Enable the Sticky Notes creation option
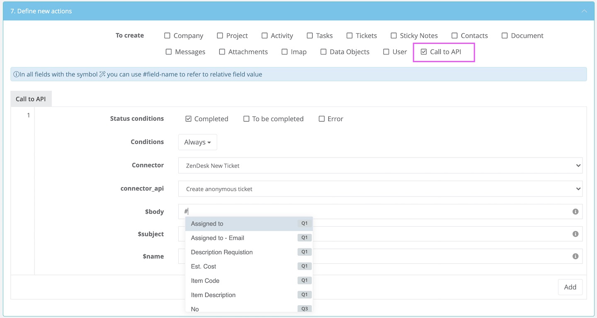Viewport: 597px width, 318px height. coord(393,36)
